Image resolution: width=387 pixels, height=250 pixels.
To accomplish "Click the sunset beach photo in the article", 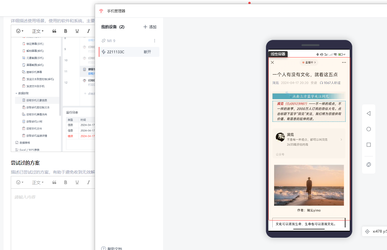I will [x=309, y=185].
